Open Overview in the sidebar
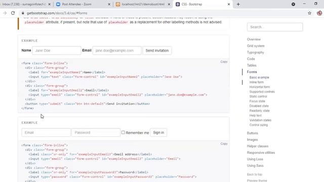Viewport: 324px width, 182px height. coord(254,39)
